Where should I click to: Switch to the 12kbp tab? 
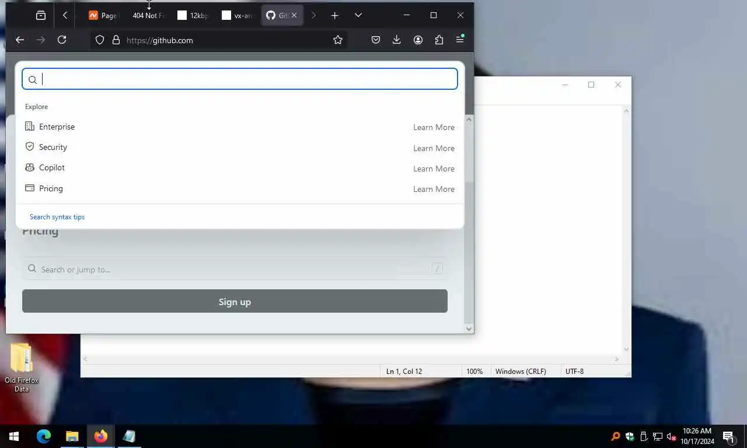coord(193,16)
